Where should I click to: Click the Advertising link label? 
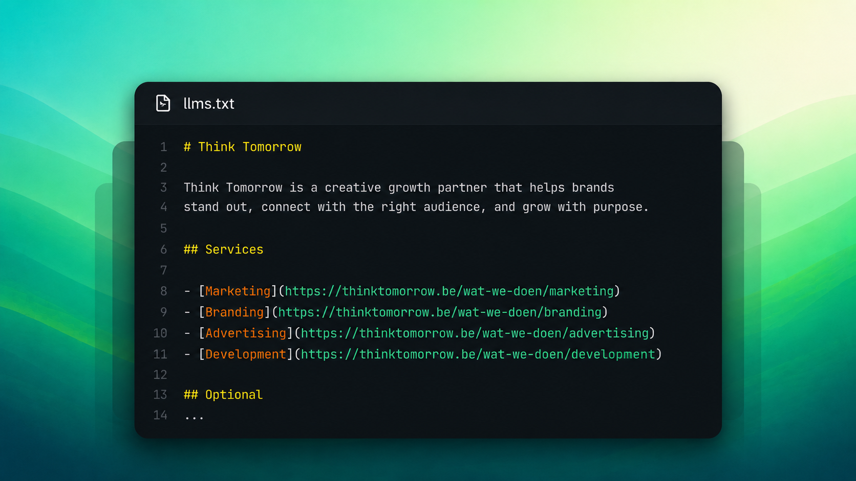coord(246,333)
